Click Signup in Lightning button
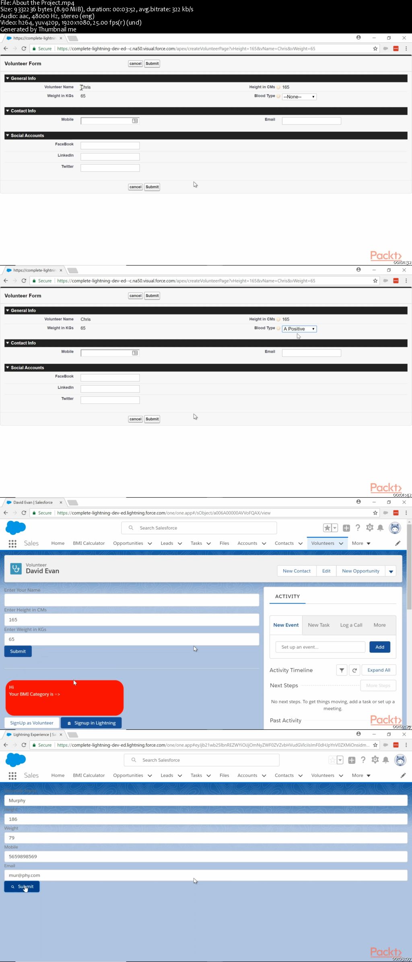Screen dimensions: 412x962 (91, 723)
